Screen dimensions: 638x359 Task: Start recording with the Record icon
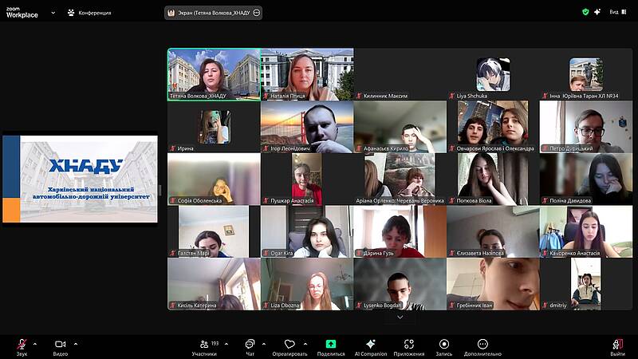click(443, 344)
